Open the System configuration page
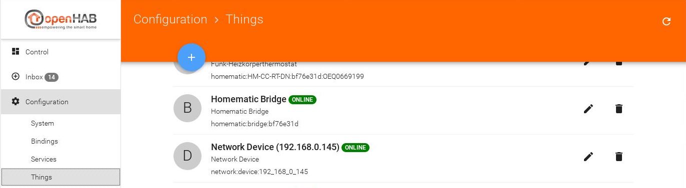The width and height of the screenshot is (686, 188). coord(42,123)
